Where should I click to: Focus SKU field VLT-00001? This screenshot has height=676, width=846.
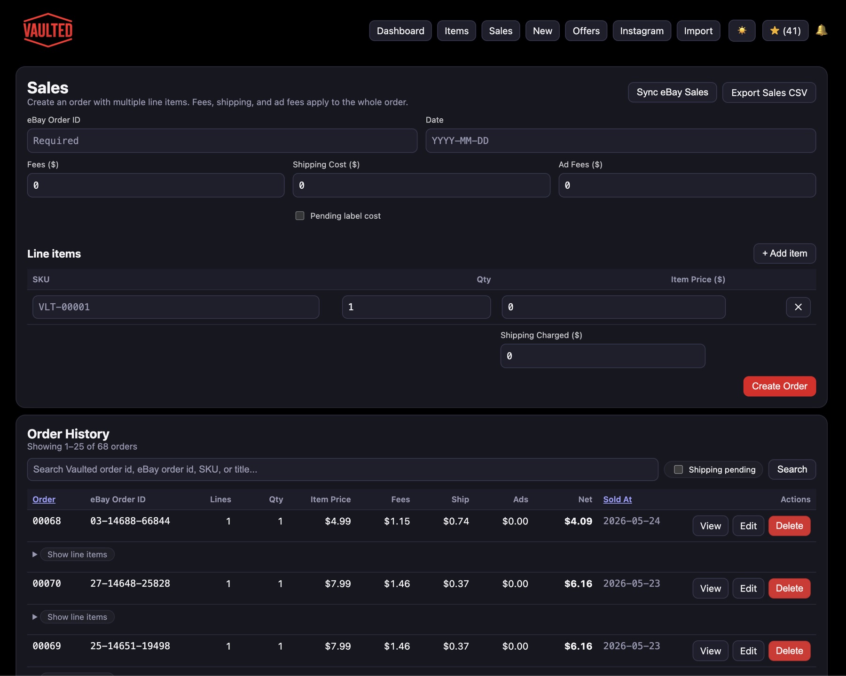[176, 307]
